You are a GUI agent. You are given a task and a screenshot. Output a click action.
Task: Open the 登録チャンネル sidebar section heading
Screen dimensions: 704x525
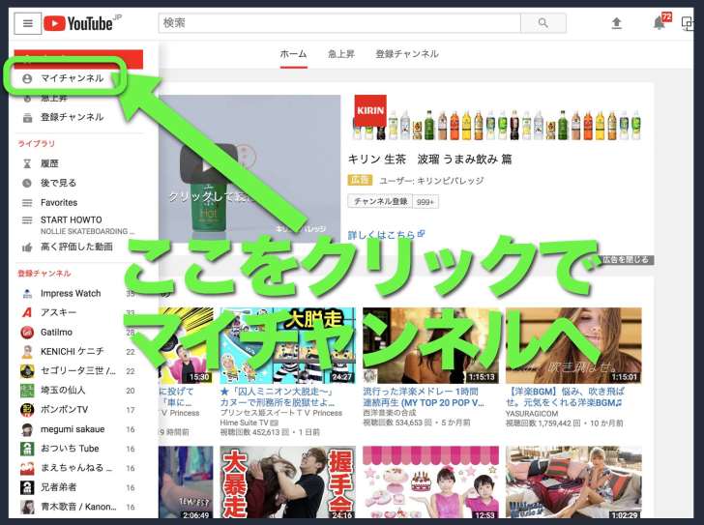click(x=44, y=274)
